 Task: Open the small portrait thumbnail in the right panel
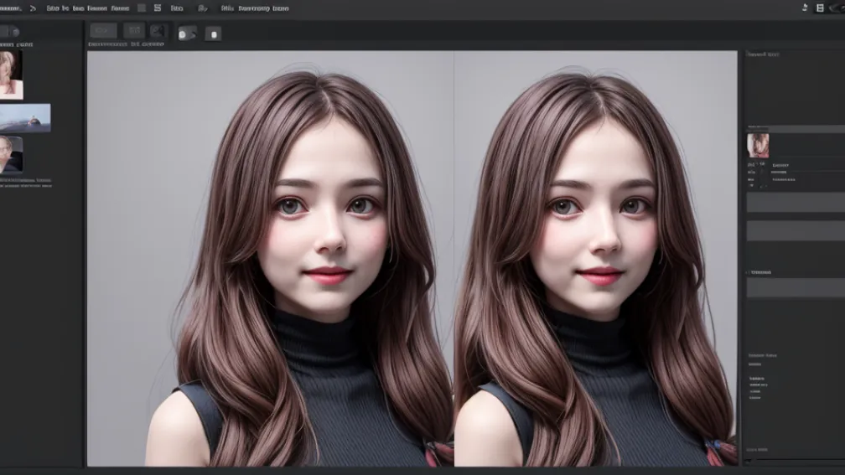pyautogui.click(x=758, y=146)
